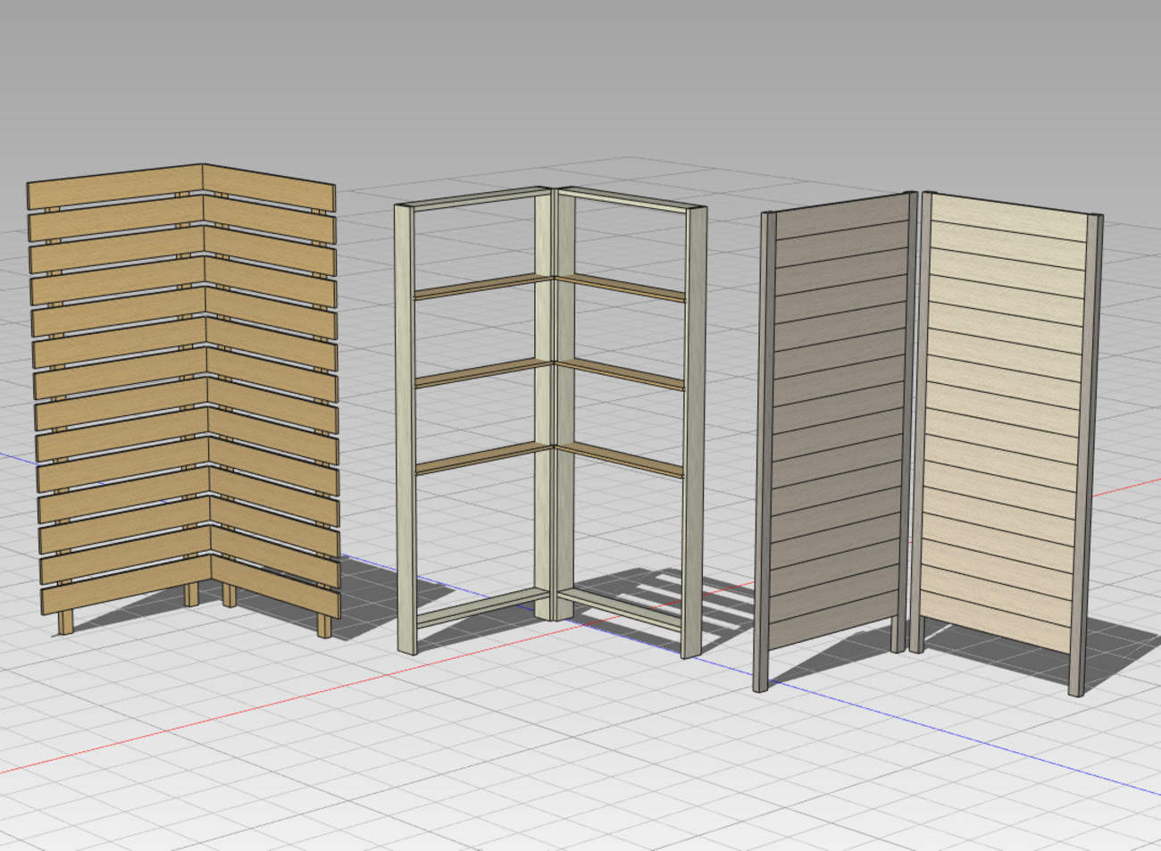Select the top-left rail of the shelving frame
This screenshot has width=1161, height=851.
(473, 200)
